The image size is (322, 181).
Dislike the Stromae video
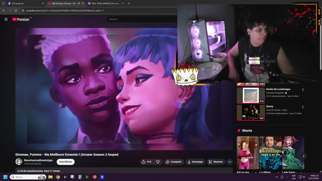coord(158,162)
